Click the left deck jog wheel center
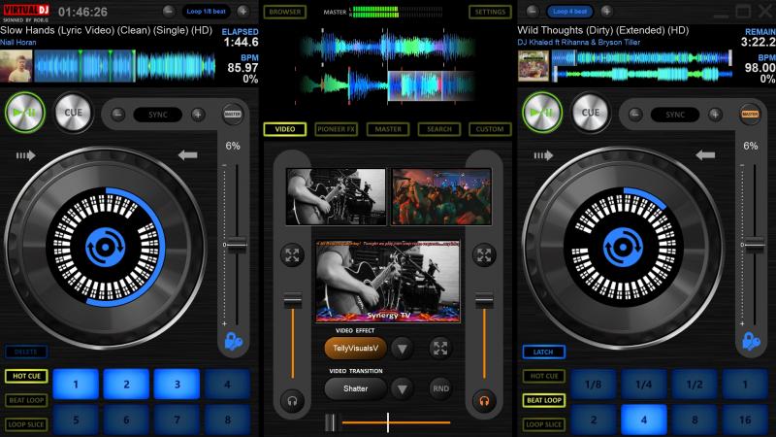This screenshot has width=776, height=437. [x=105, y=247]
